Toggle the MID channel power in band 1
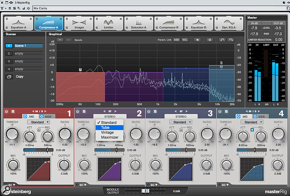The width and height of the screenshot is (290, 196). point(25,116)
